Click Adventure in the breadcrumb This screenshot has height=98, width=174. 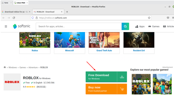pyautogui.click(x=33, y=68)
